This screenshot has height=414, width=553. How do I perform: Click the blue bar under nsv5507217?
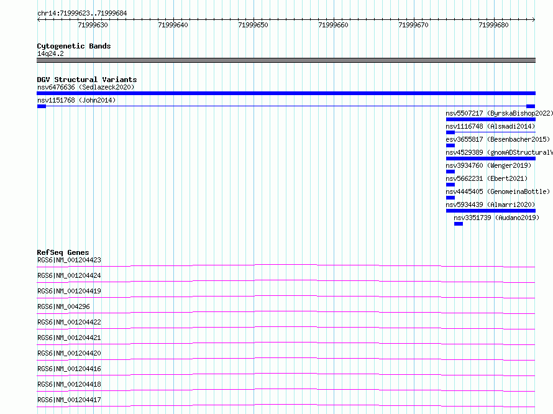(491, 119)
